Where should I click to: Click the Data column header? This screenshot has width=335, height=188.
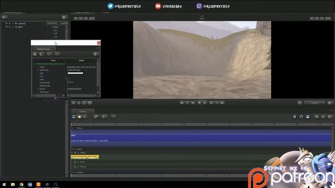click(82, 61)
